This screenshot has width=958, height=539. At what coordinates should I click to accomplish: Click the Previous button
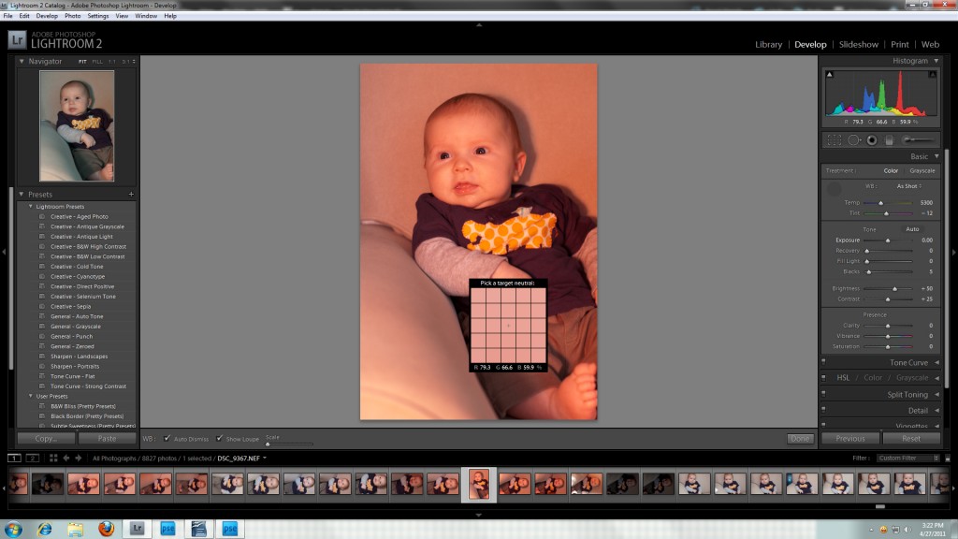pos(850,438)
